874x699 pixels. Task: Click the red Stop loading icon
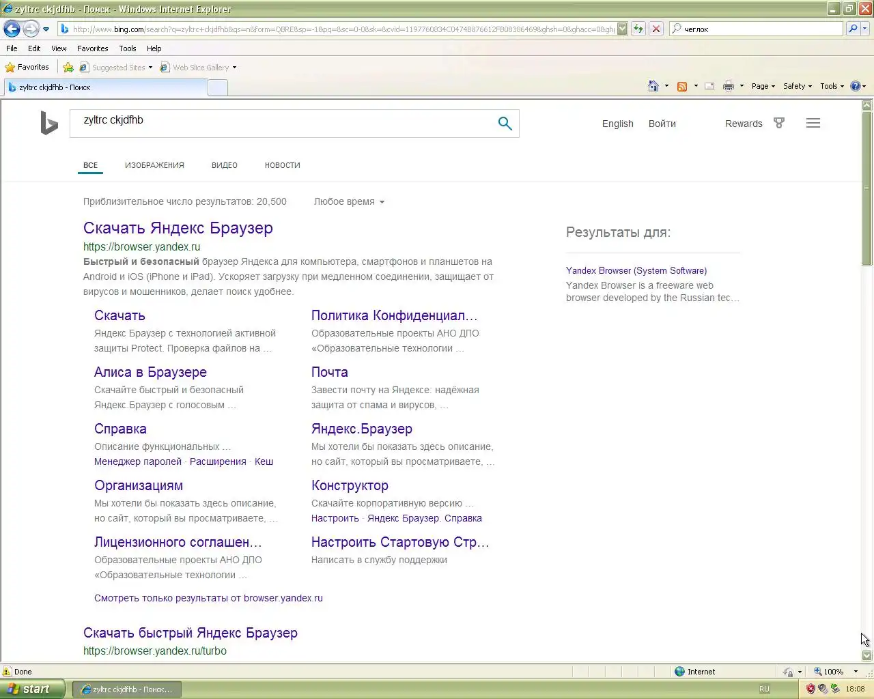click(x=655, y=29)
